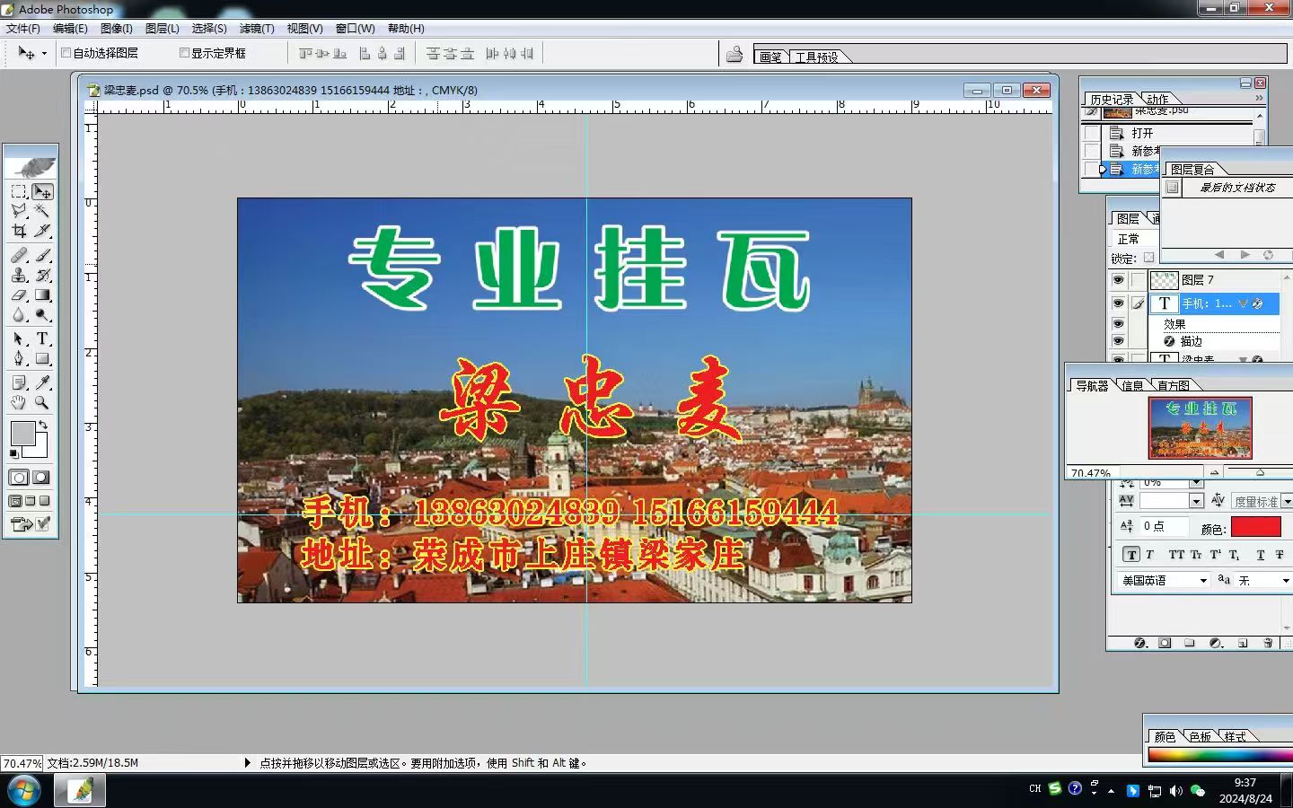1293x808 pixels.
Task: Switch to the 动作 tab
Action: click(x=1157, y=99)
